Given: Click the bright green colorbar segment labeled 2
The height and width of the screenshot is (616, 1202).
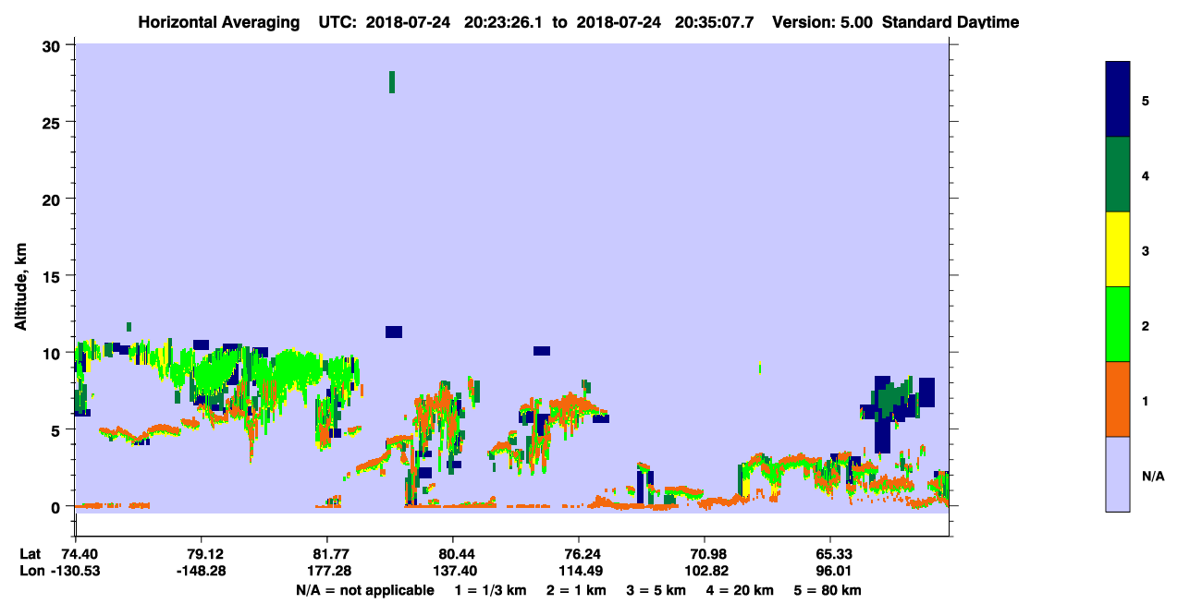Looking at the screenshot, I should 1118,324.
